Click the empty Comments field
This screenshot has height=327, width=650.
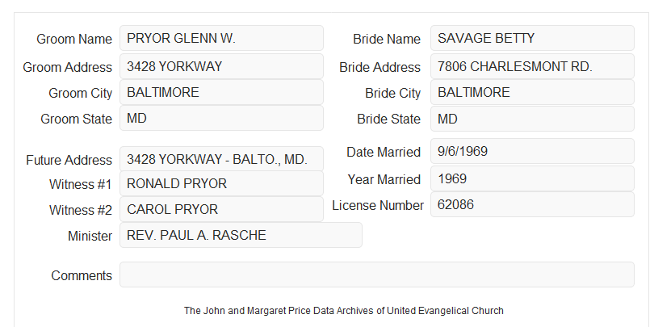click(x=377, y=275)
